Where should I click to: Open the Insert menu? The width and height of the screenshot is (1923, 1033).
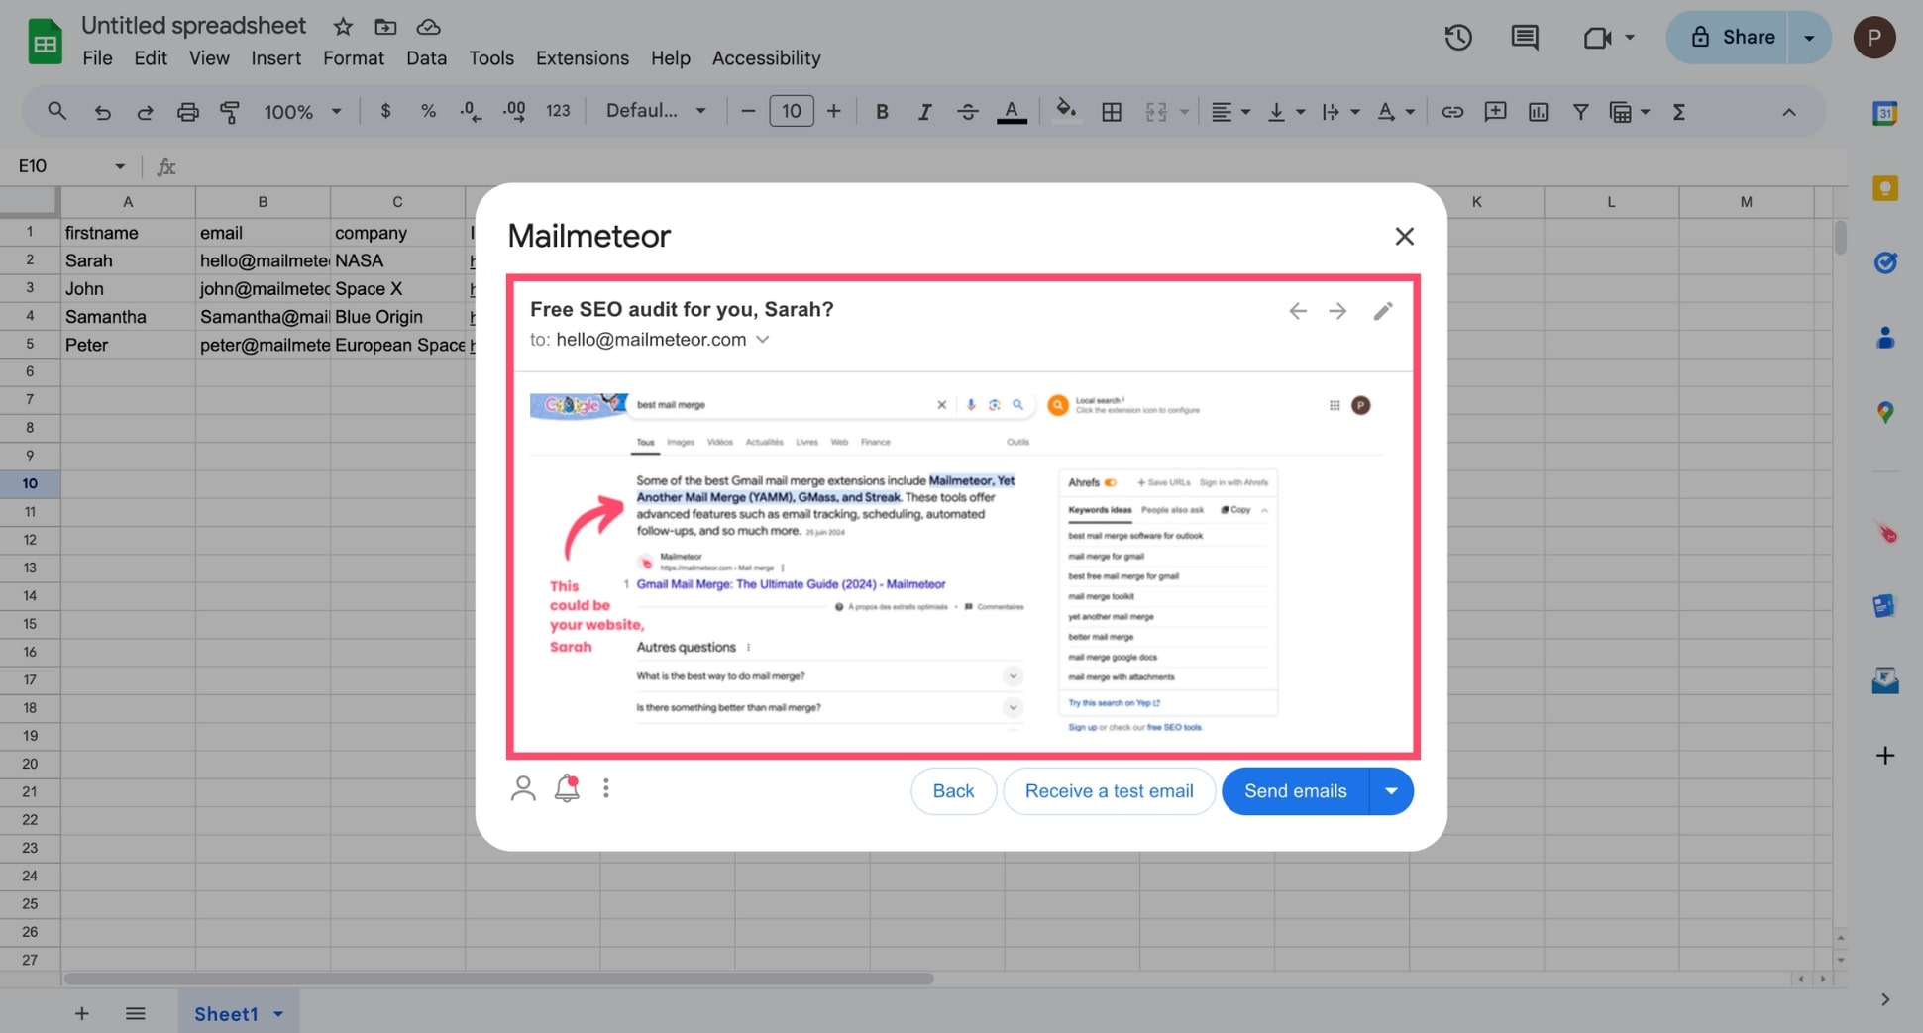click(276, 58)
